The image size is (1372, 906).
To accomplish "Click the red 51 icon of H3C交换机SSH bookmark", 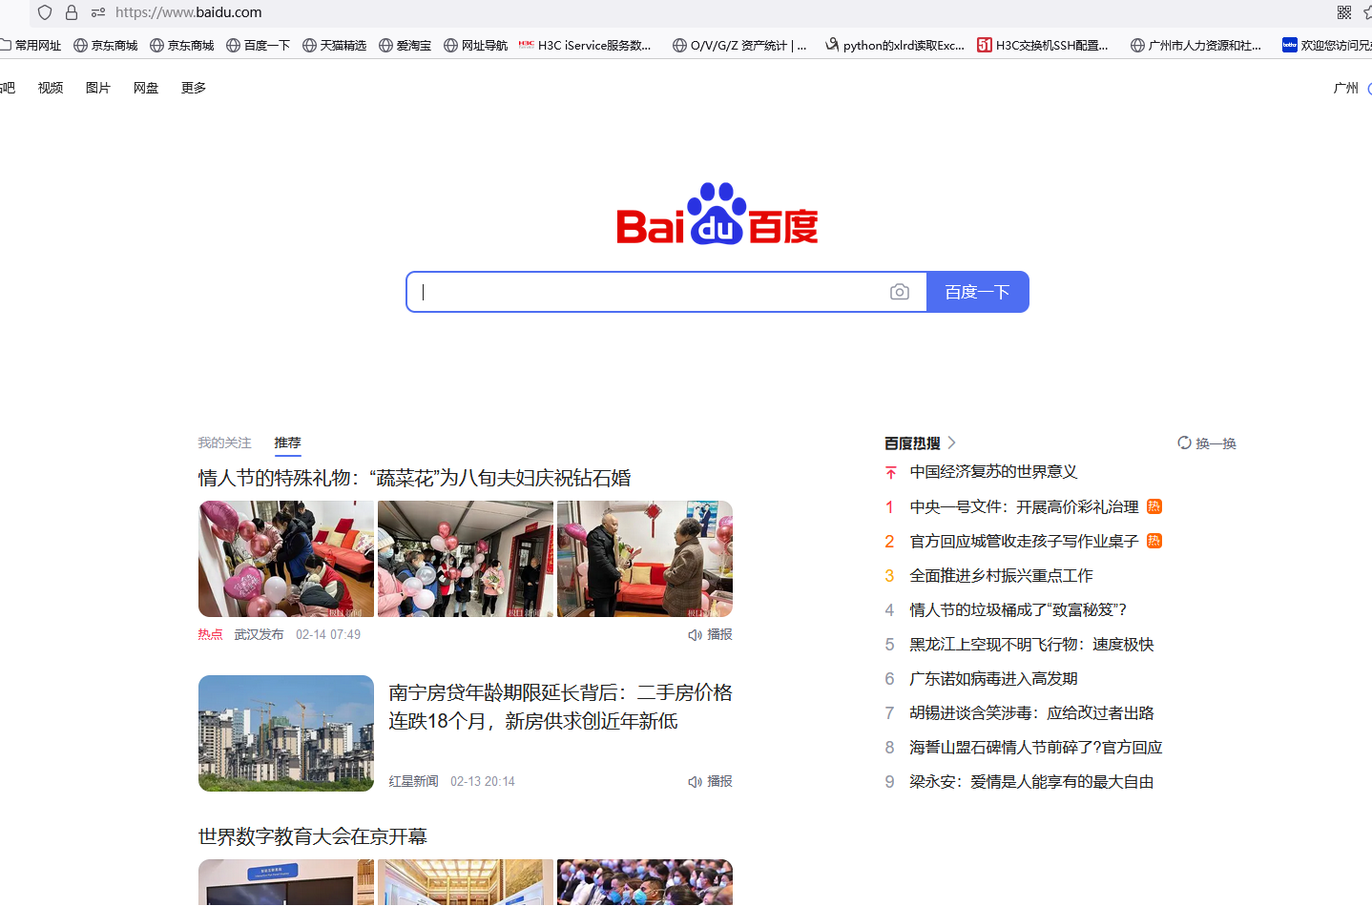I will (985, 45).
